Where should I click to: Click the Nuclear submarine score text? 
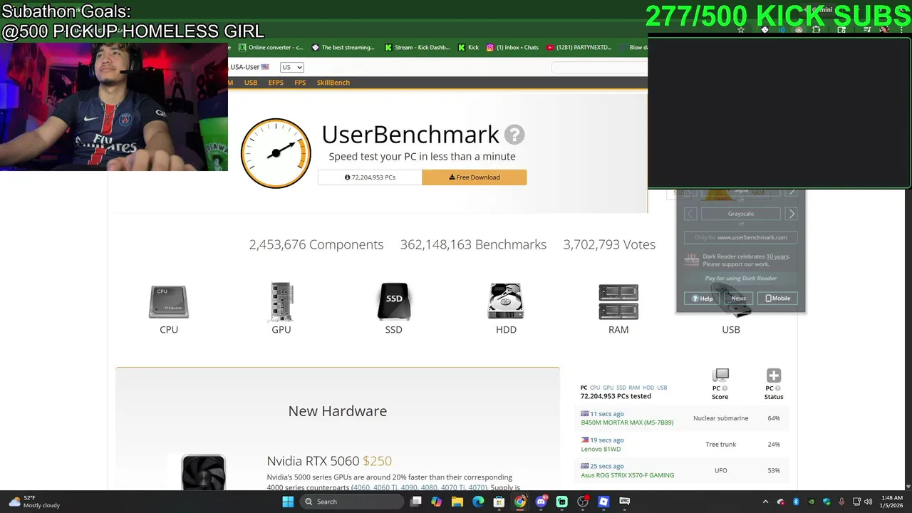coord(720,418)
